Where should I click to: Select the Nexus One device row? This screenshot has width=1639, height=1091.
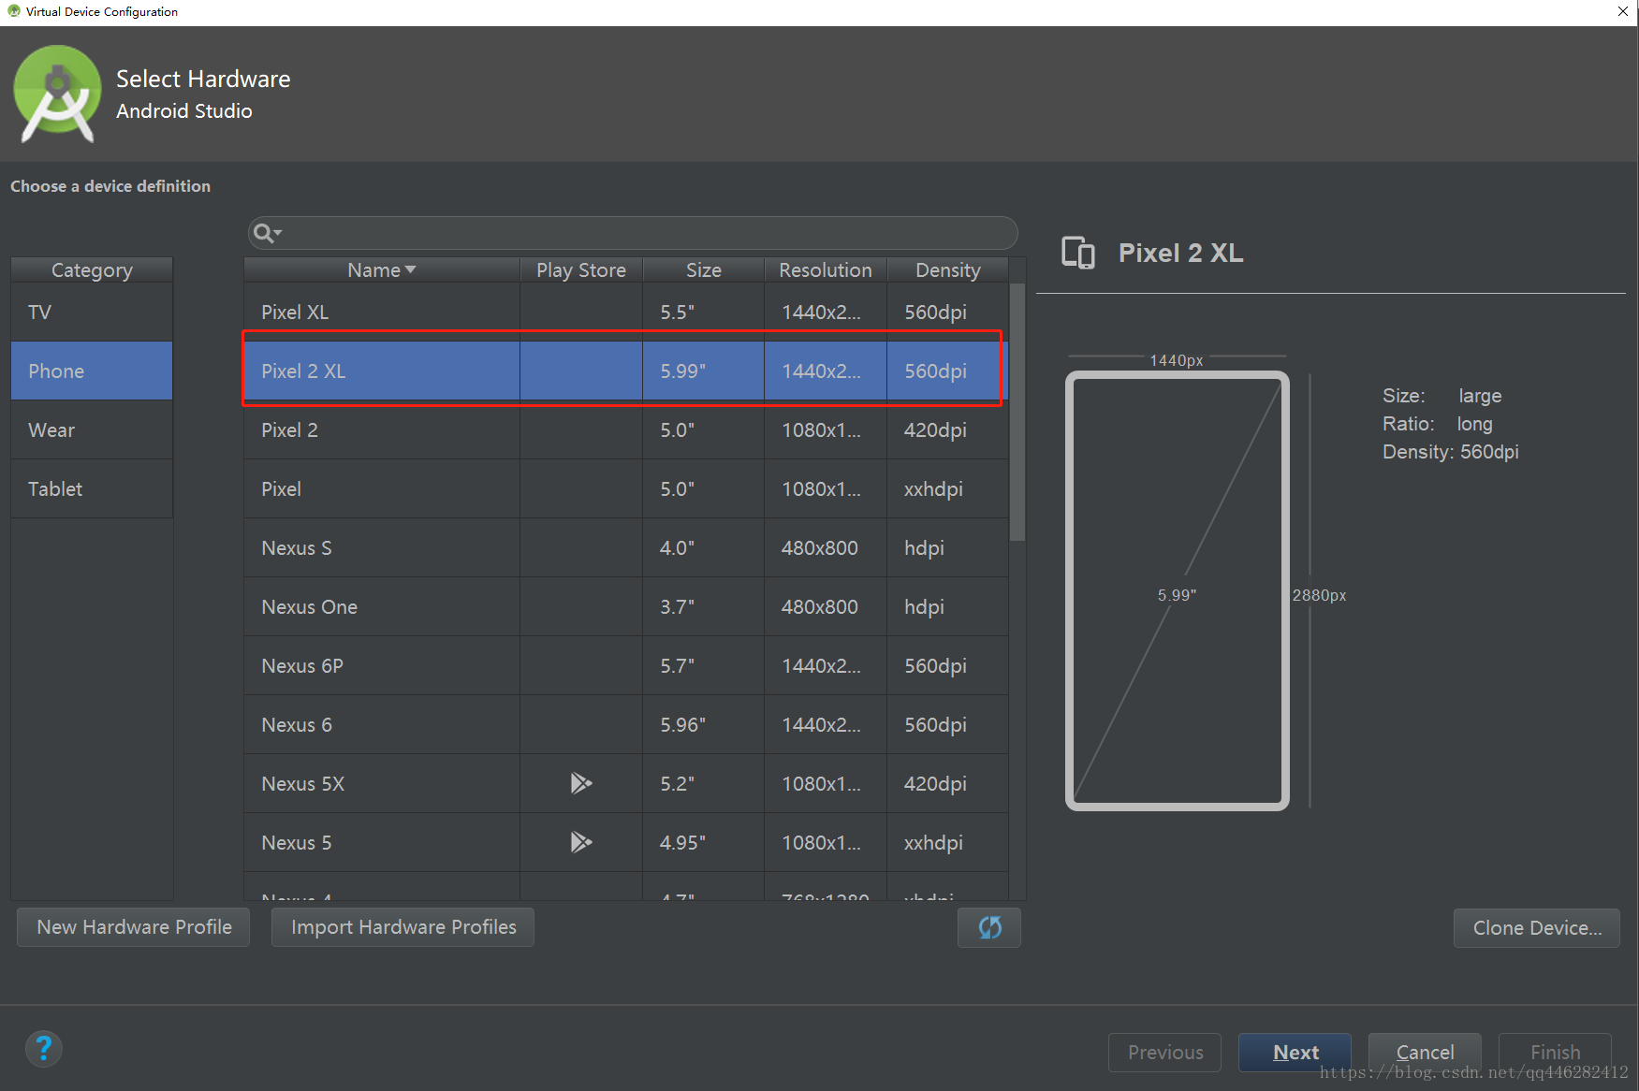tap(626, 607)
